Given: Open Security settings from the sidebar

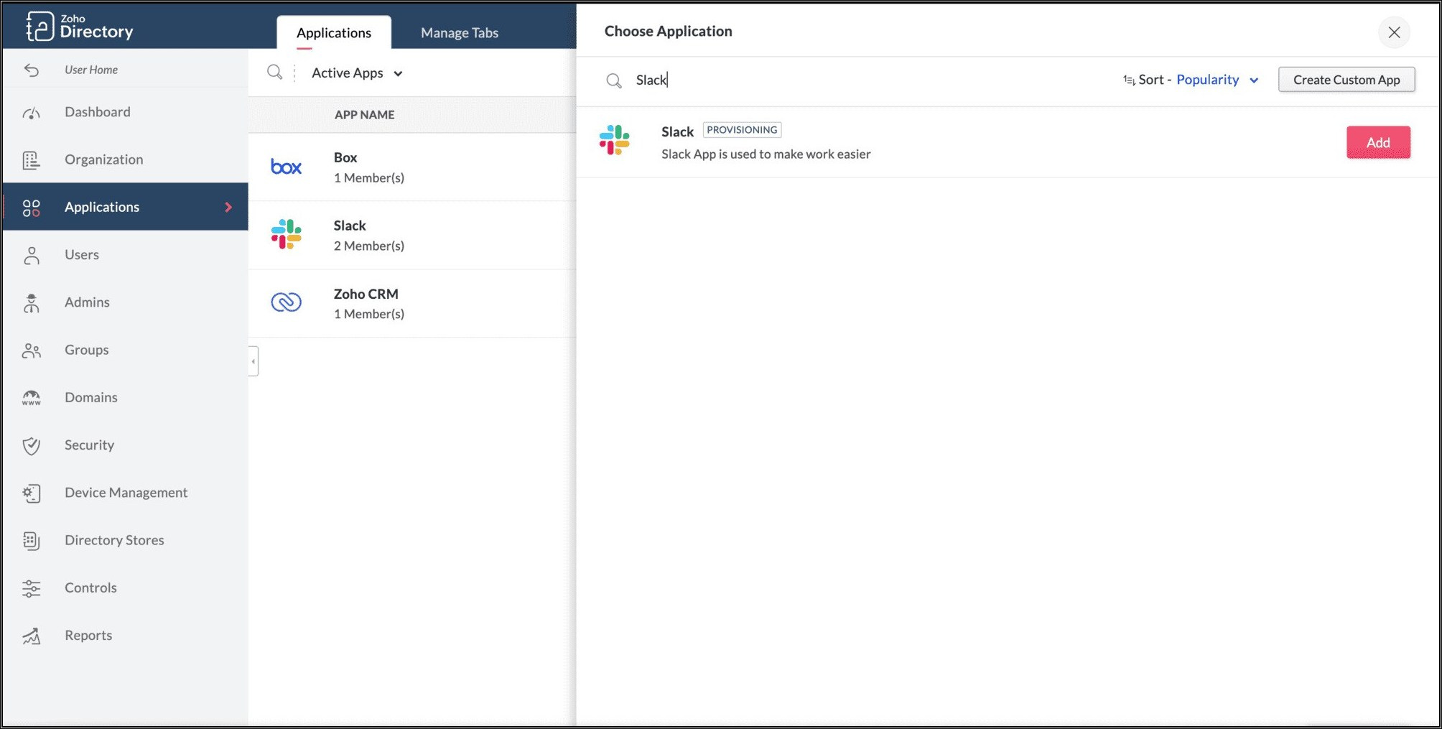Looking at the screenshot, I should pyautogui.click(x=125, y=445).
